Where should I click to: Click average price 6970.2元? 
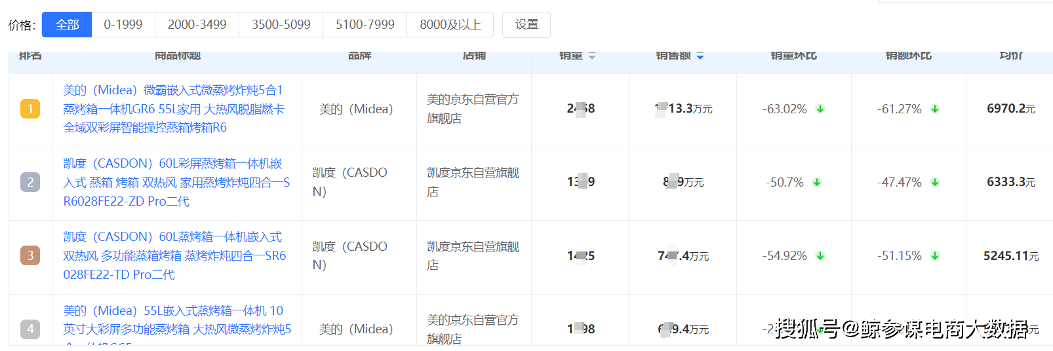pos(1011,109)
